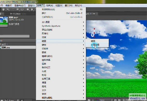This screenshot has height=101, width=147.
Task: Open the 窗口(W) menu
Action: pos(68,5)
